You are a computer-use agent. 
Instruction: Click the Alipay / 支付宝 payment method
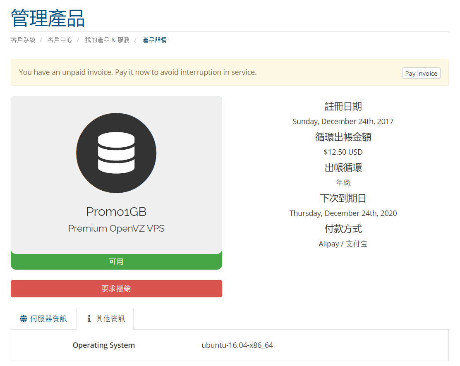tap(343, 244)
